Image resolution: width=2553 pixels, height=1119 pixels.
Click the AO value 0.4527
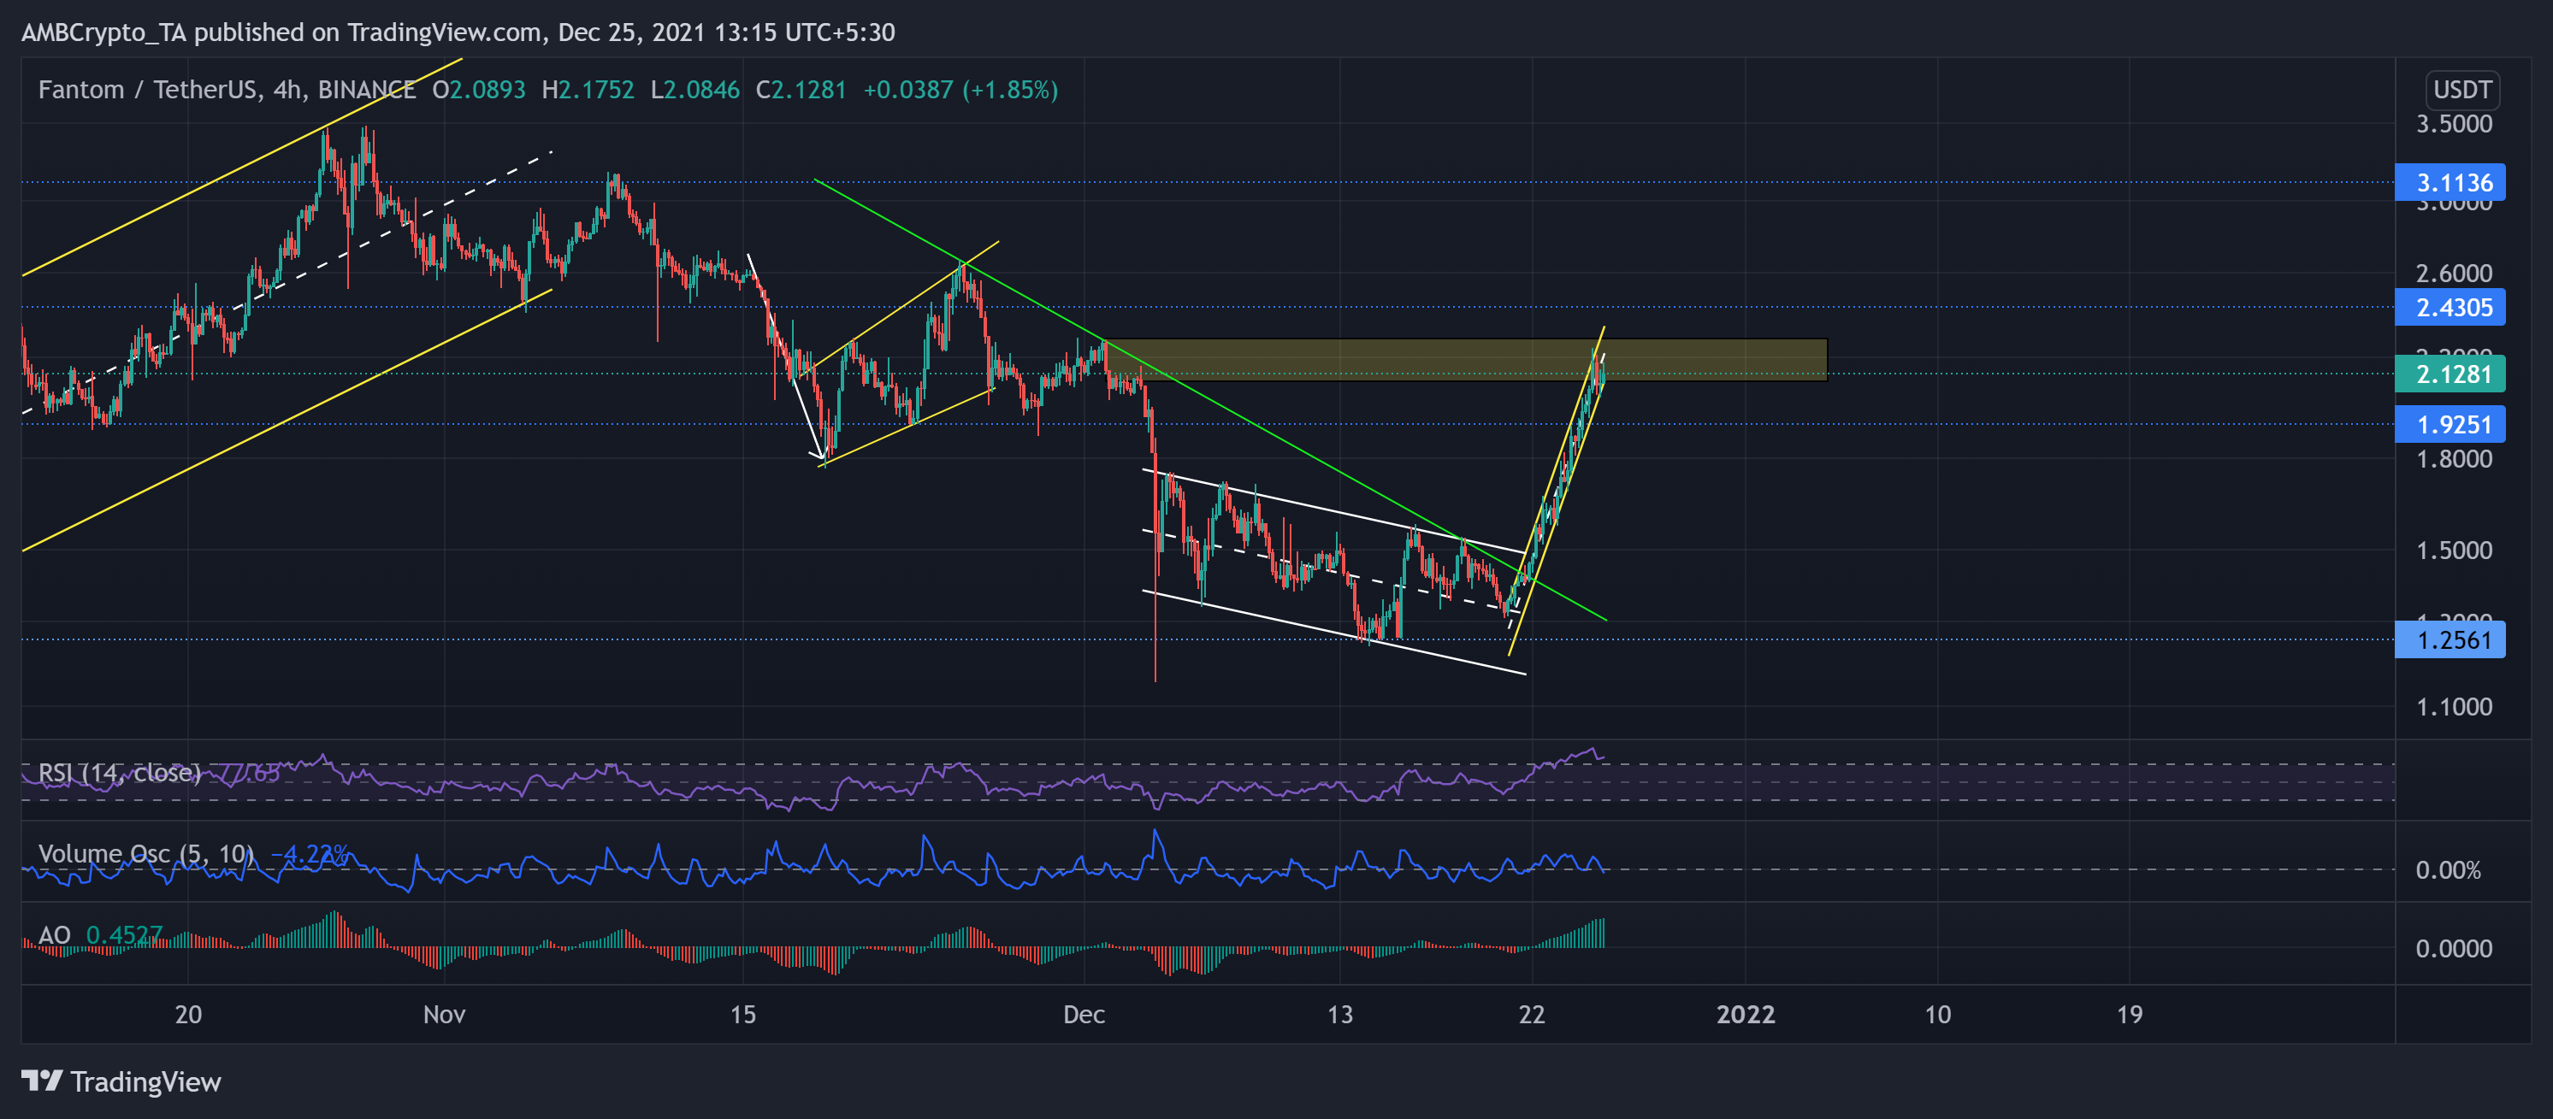(x=124, y=935)
